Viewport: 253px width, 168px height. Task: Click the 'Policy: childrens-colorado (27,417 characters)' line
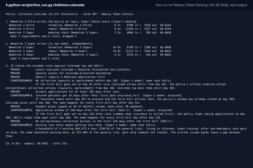pos(42,14)
